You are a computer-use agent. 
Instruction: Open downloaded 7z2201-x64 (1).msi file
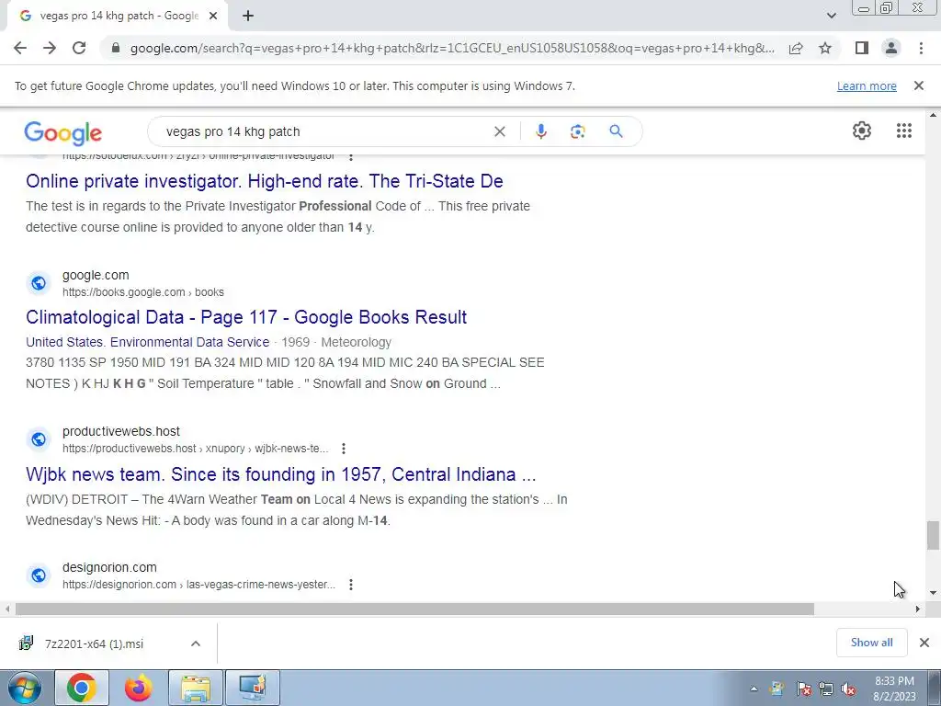[x=94, y=643]
